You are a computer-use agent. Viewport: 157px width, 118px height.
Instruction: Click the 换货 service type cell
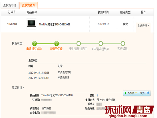[x=125, y=24]
